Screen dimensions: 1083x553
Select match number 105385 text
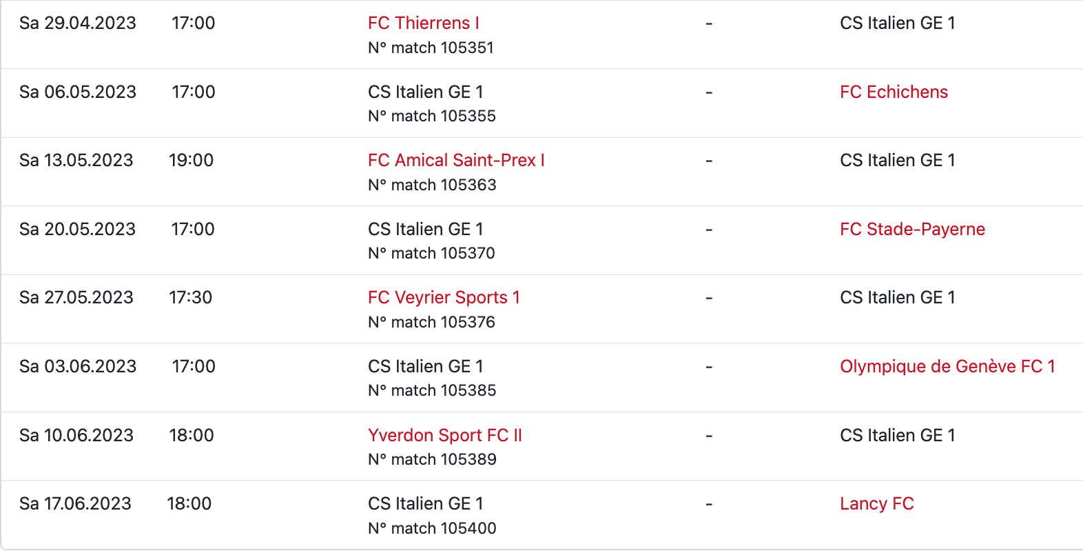coord(432,391)
